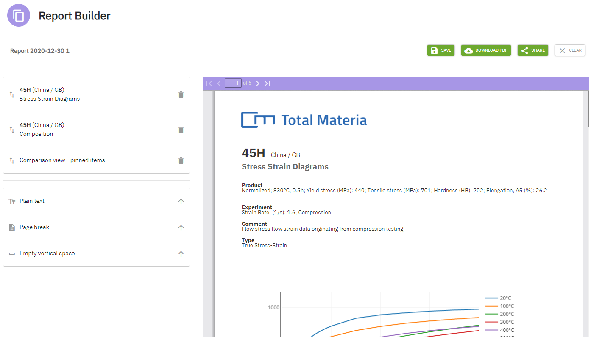Click the Empty vertical space icon
This screenshot has height=337, width=591.
point(11,253)
